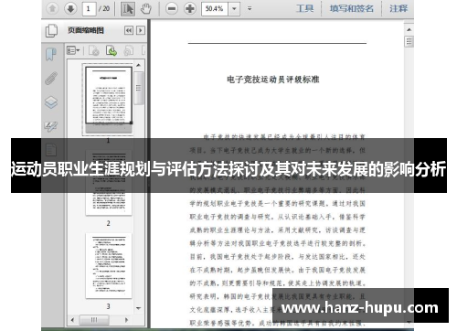
Task: Click the dimmed pages icon after the green arrow icon
Action: 129,50
